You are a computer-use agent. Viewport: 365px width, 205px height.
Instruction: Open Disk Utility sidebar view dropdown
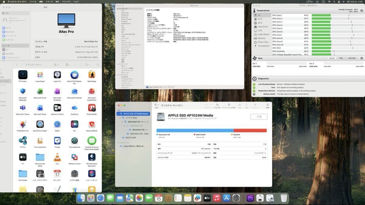(157, 105)
